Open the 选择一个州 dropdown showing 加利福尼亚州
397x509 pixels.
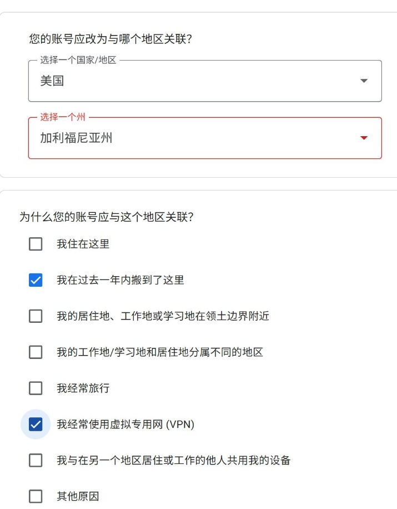pyautogui.click(x=194, y=138)
